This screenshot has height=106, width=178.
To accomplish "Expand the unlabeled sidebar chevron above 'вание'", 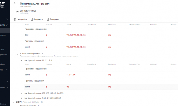I will coord(7,81).
